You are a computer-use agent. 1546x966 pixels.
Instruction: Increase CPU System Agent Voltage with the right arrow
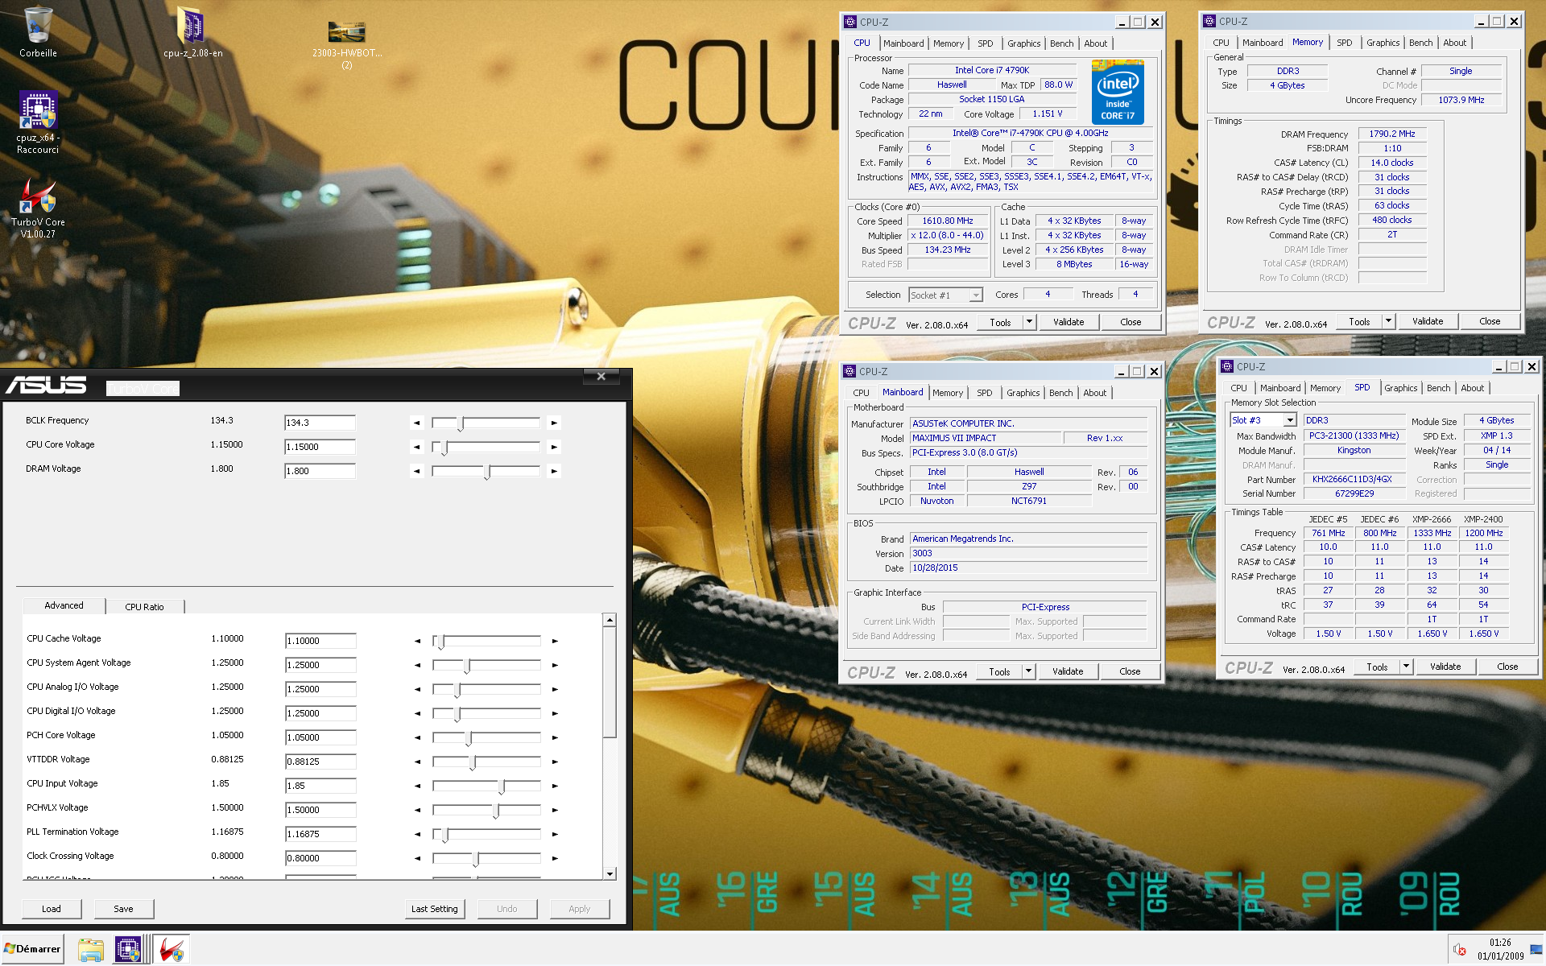(x=555, y=665)
